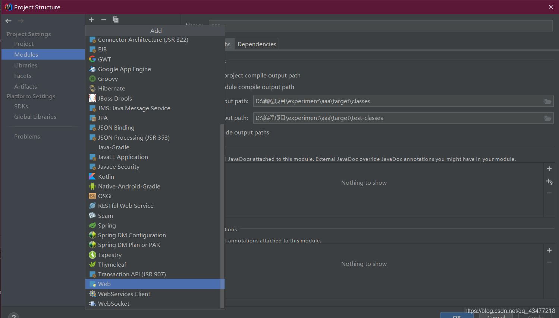
Task: Specify JavaDoc URL with the plus-globe icon
Action: pyautogui.click(x=549, y=182)
